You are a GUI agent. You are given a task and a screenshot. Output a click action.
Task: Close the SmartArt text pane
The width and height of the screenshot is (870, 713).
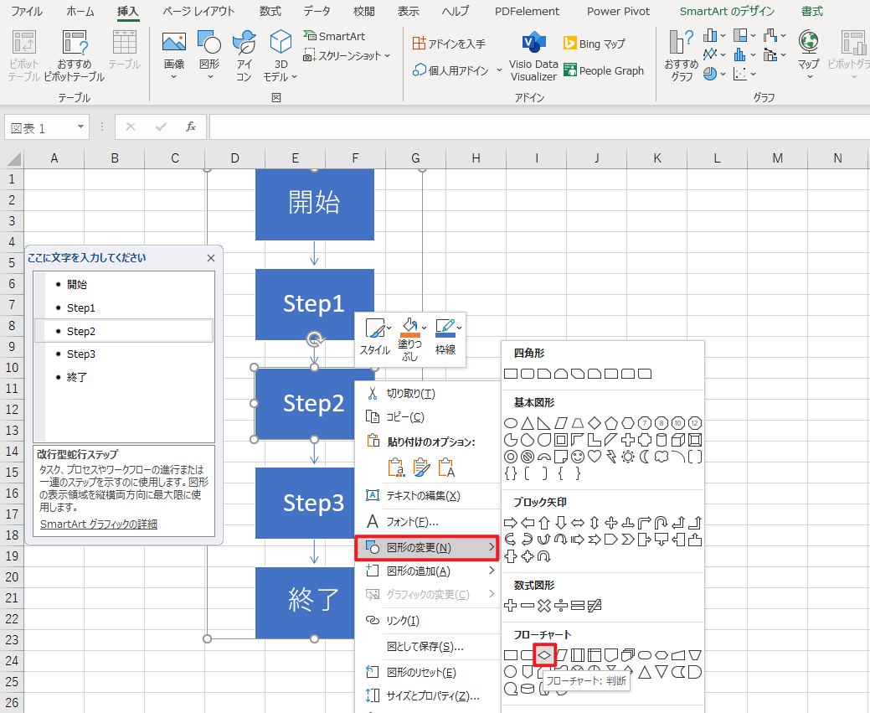(211, 258)
